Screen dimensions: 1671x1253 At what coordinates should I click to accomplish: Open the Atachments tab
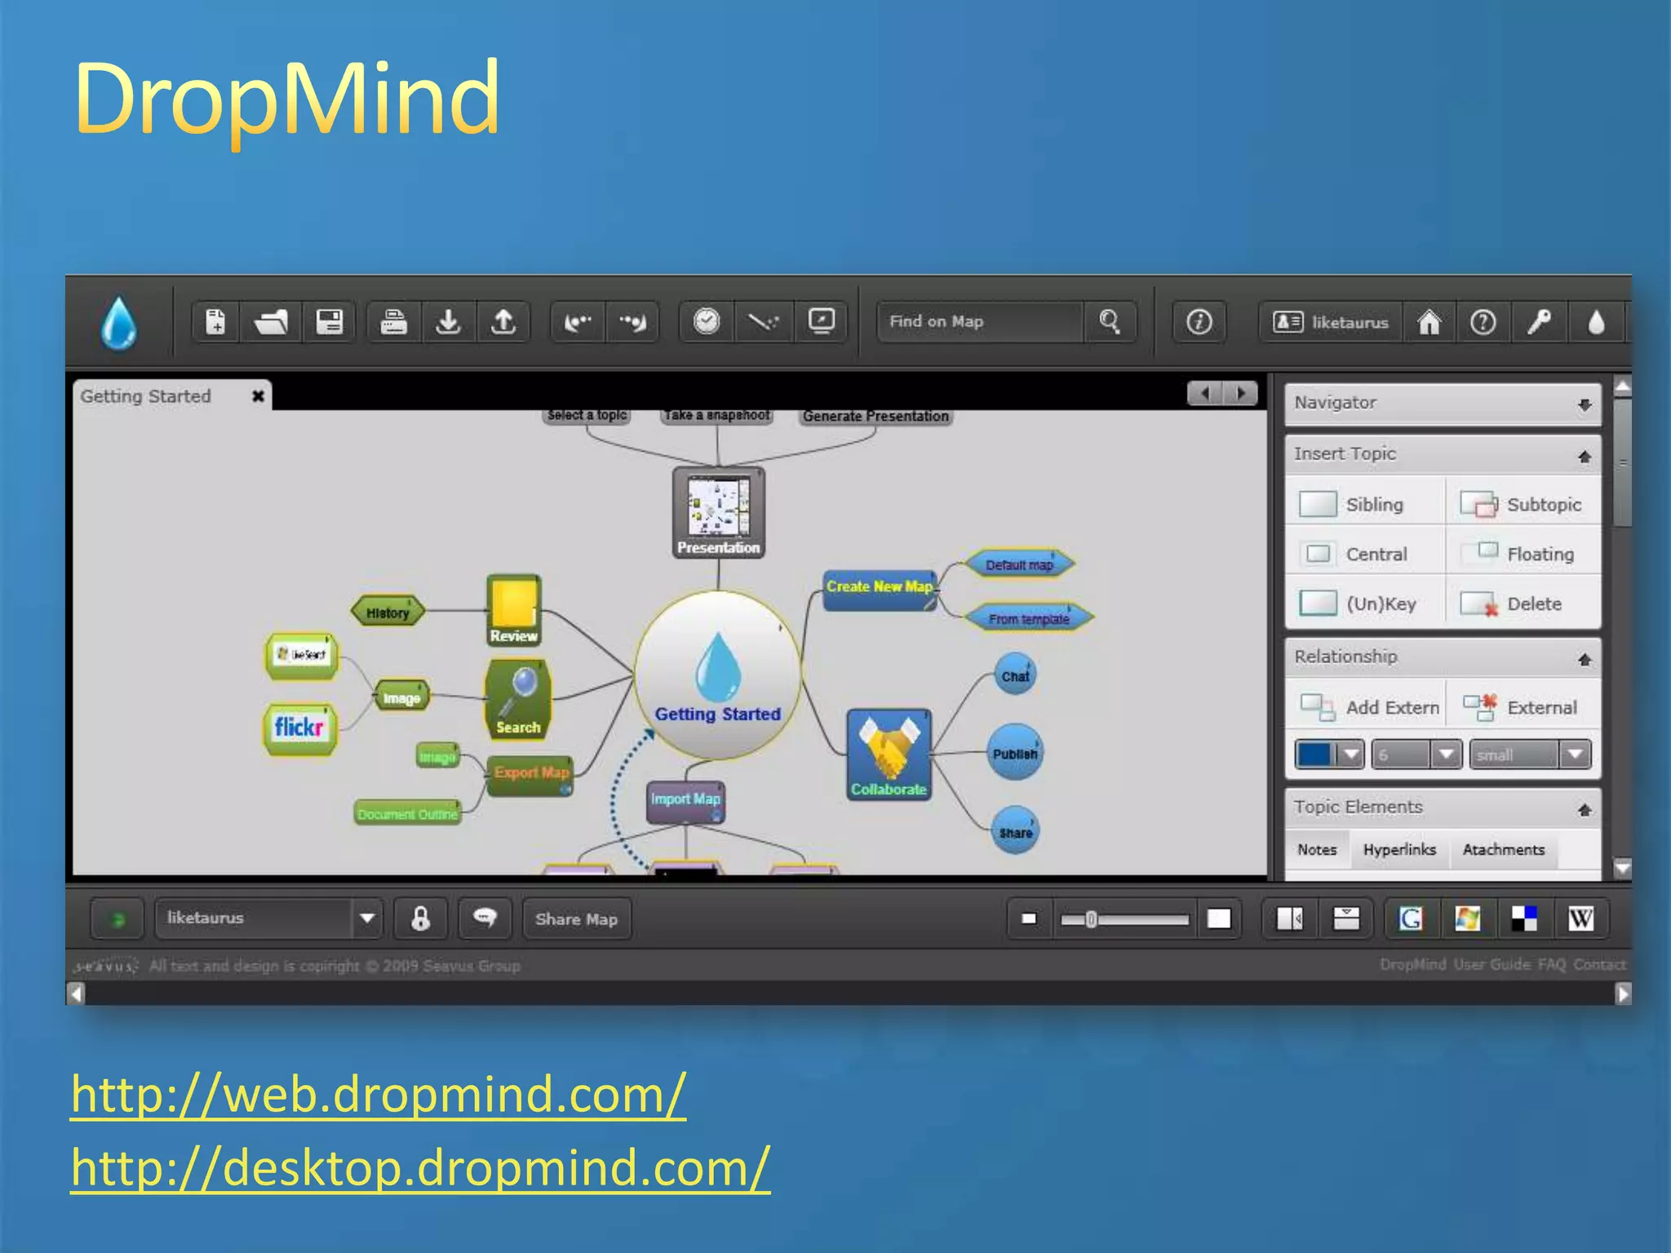tap(1503, 850)
